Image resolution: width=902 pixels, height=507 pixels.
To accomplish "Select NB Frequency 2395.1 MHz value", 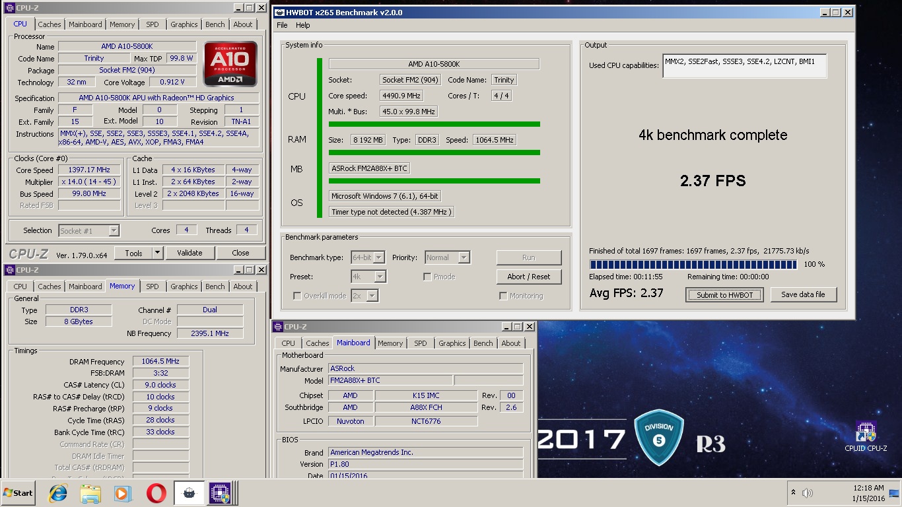I will tap(210, 333).
